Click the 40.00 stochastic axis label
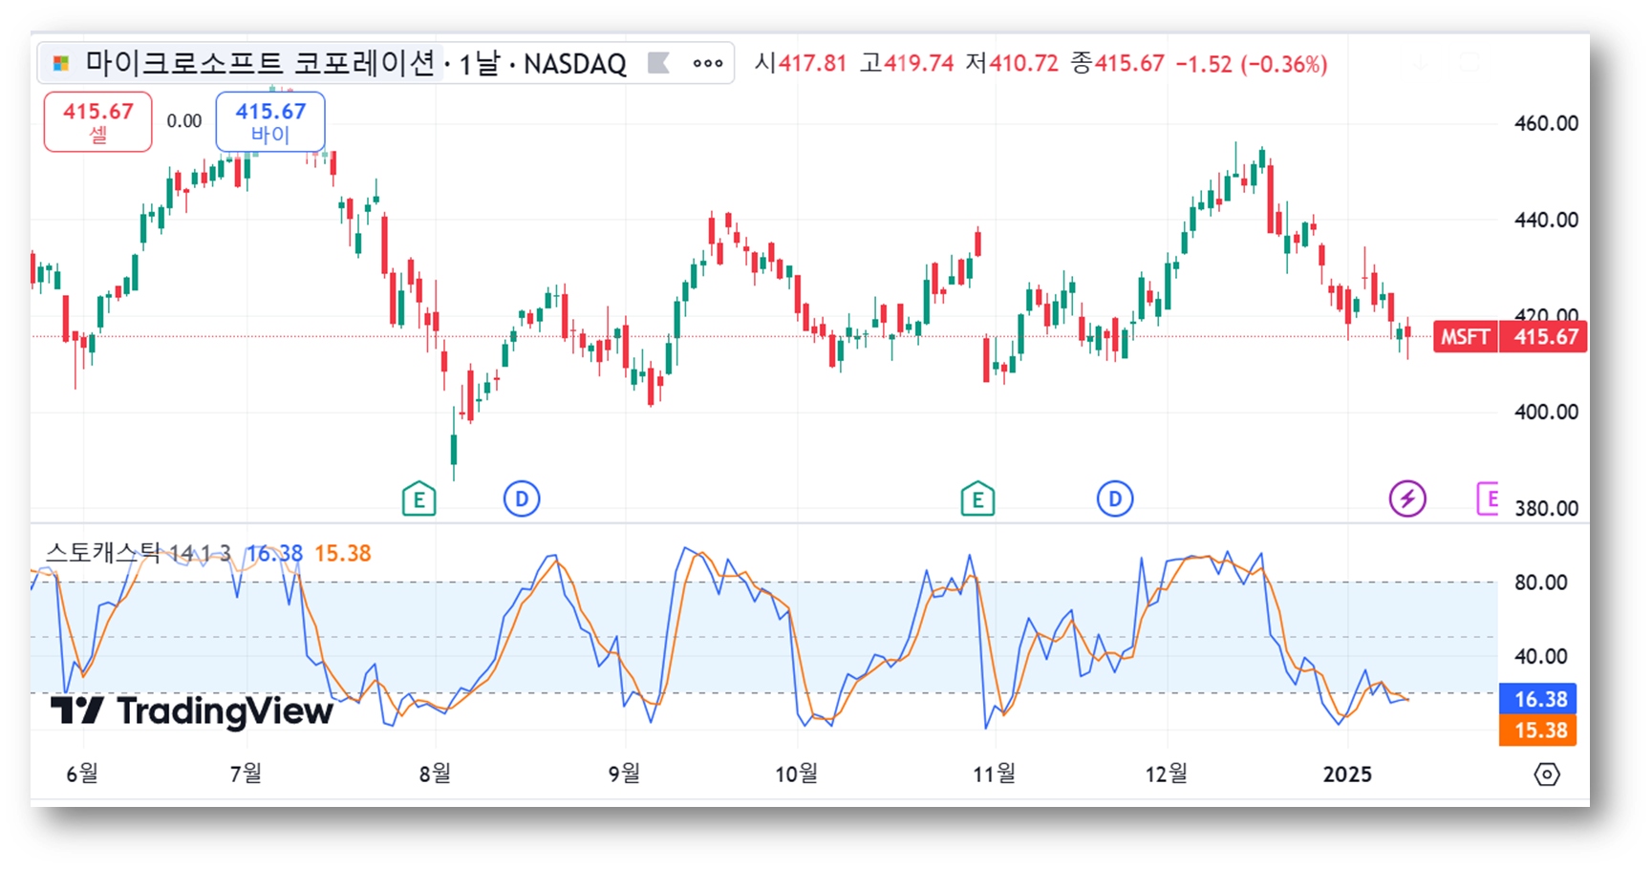This screenshot has height=869, width=1652. pyautogui.click(x=1541, y=656)
